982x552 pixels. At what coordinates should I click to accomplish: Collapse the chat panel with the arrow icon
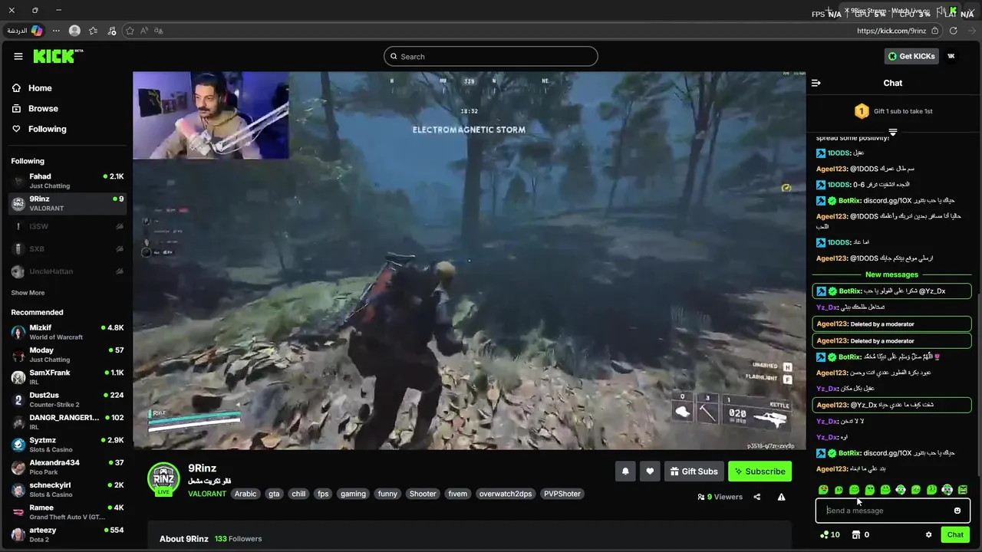pos(816,83)
